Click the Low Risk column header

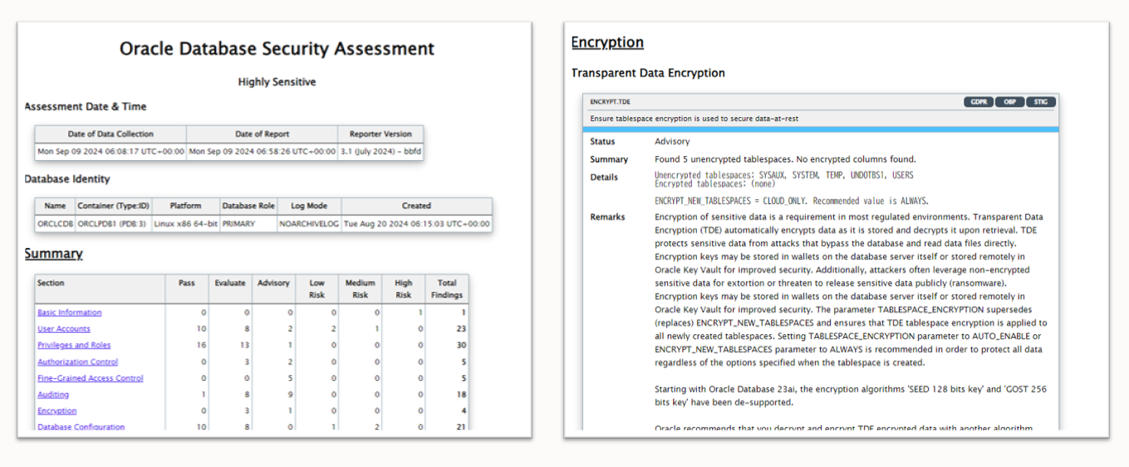pos(317,289)
